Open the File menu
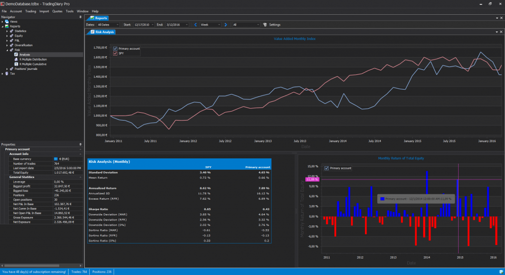This screenshot has width=505, height=275. tap(4, 11)
